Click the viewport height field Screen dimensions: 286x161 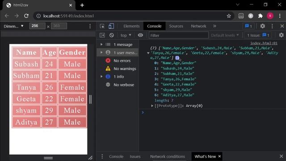[x=59, y=26]
